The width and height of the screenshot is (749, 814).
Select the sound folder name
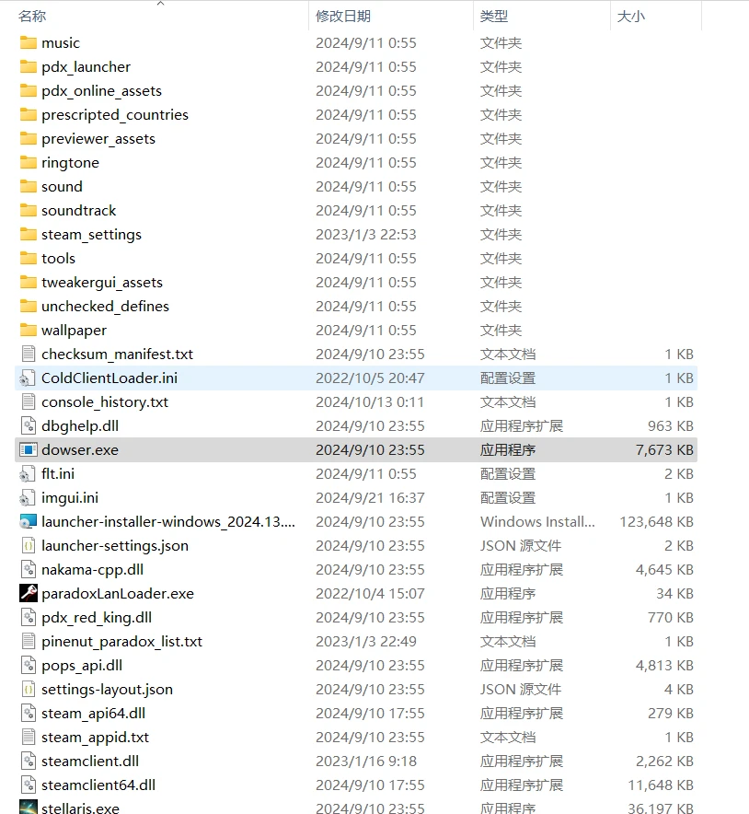62,186
